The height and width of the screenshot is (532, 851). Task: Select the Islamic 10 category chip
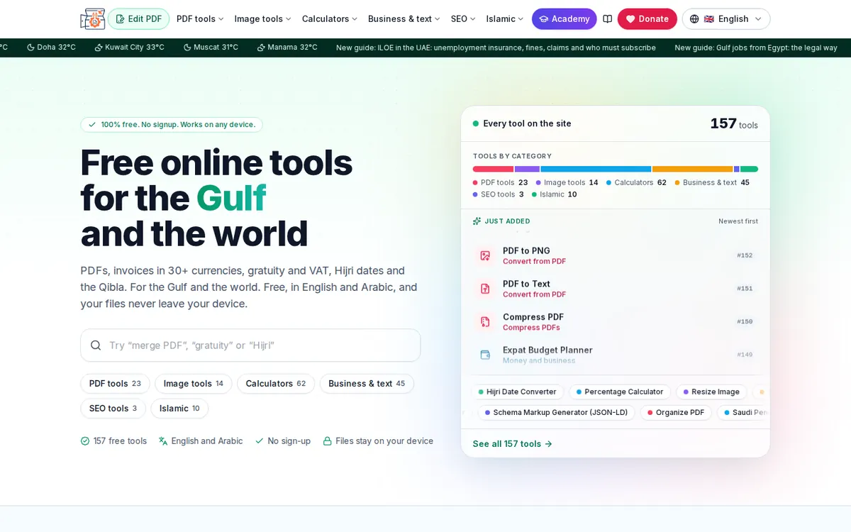point(179,409)
